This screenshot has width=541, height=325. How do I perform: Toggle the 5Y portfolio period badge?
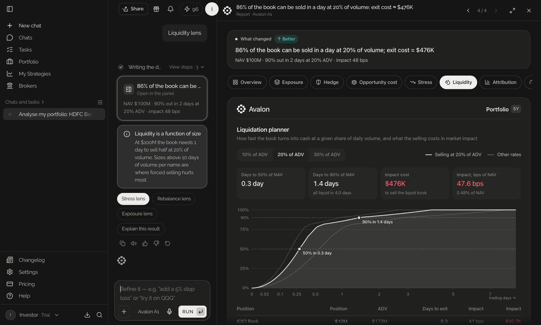516,109
